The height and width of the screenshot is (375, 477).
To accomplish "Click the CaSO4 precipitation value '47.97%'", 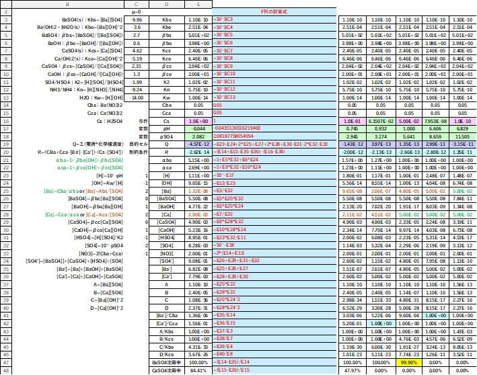I will point(353,370).
